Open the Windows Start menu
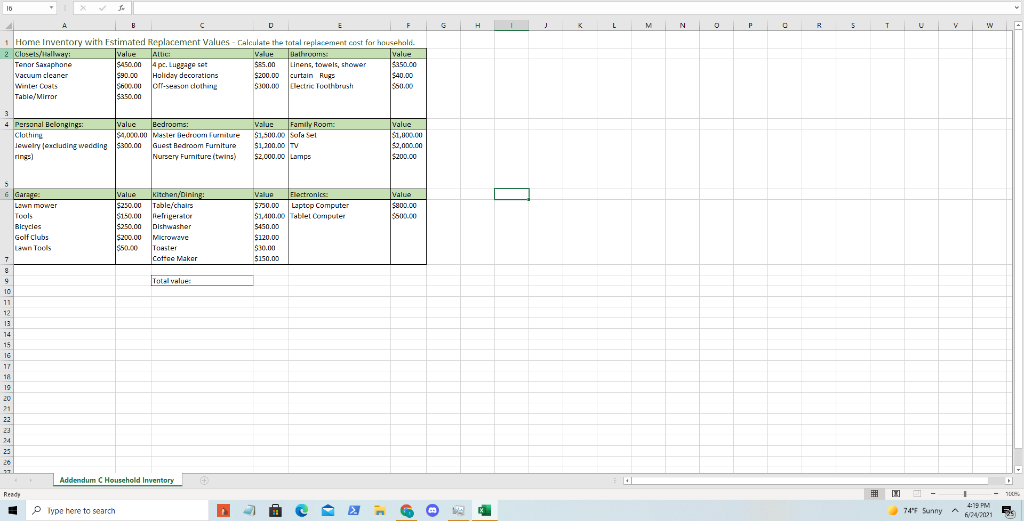This screenshot has height=521, width=1024. click(x=13, y=510)
